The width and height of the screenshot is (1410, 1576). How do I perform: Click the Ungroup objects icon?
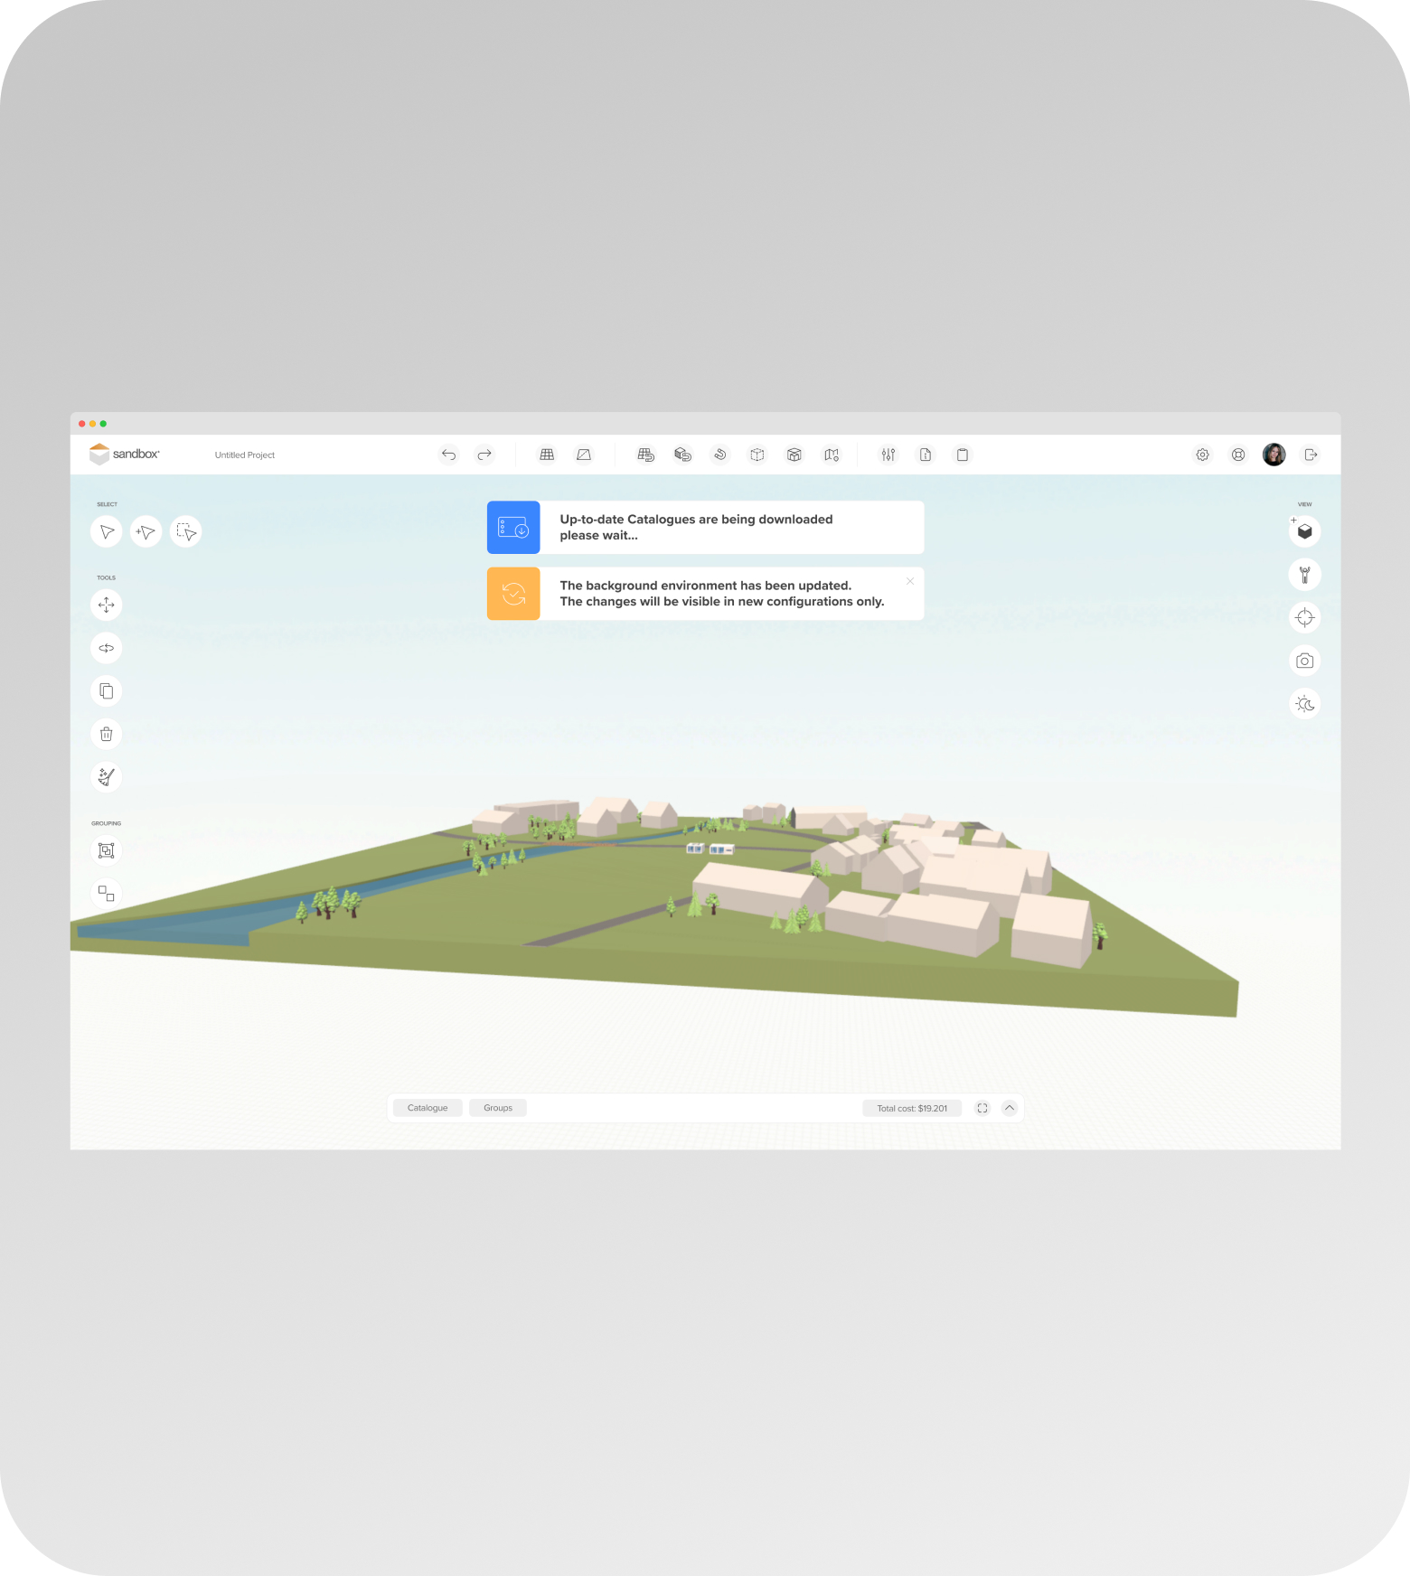107,894
